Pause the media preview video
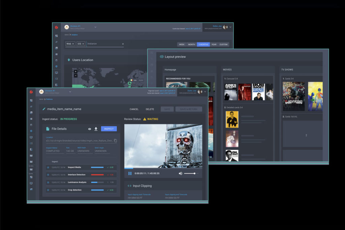The width and height of the screenshot is (345, 230). click(x=130, y=173)
